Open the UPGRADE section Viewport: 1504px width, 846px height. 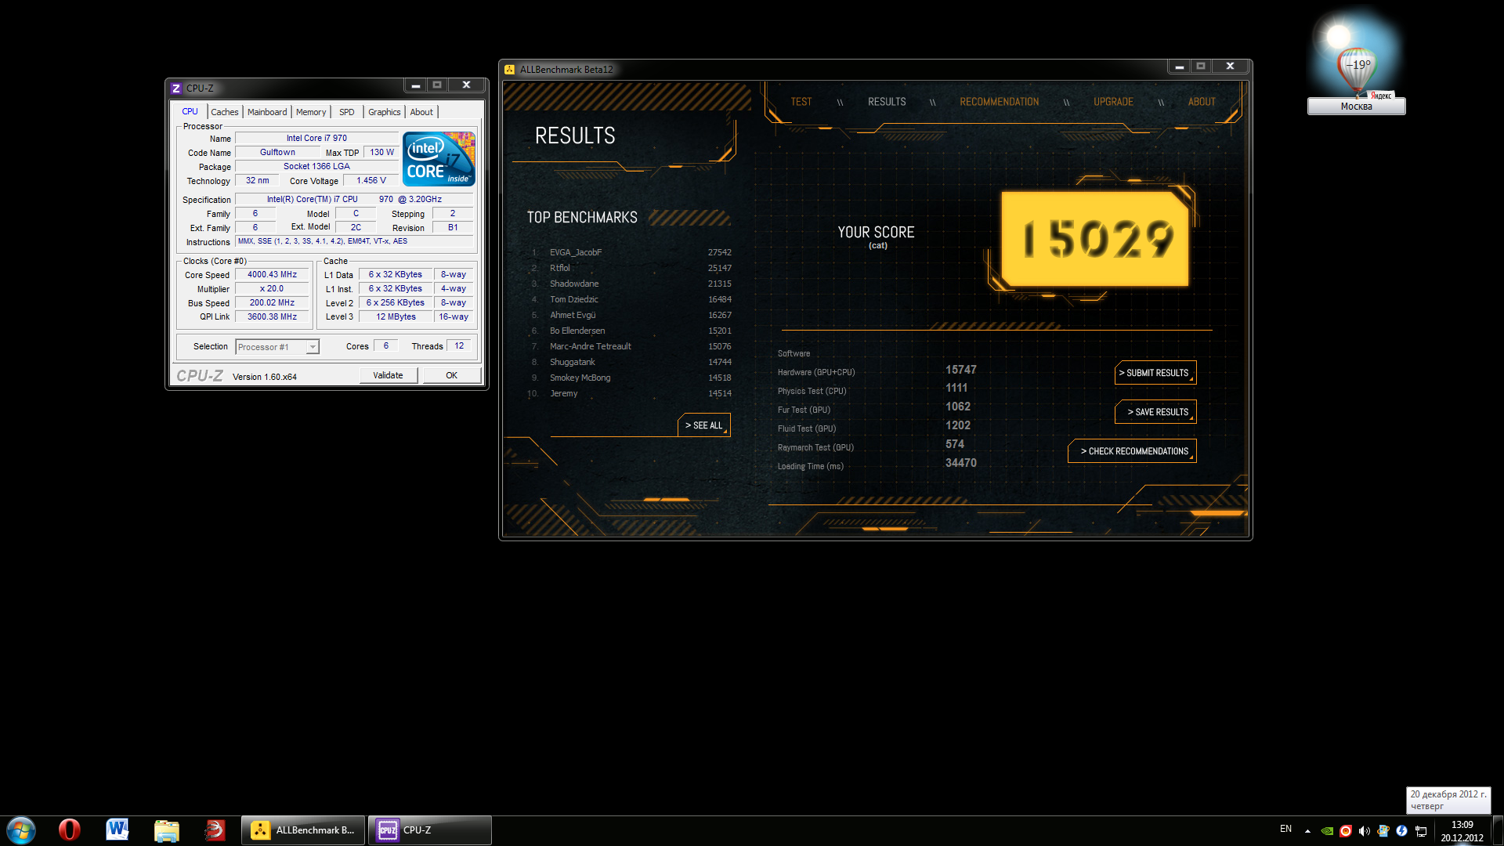tap(1114, 102)
